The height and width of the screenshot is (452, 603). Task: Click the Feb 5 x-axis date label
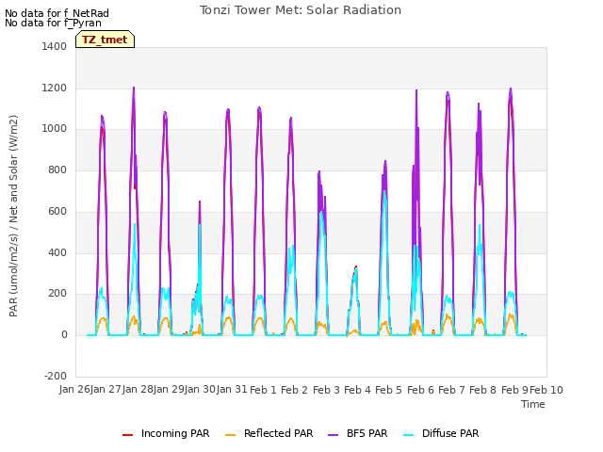pyautogui.click(x=388, y=390)
